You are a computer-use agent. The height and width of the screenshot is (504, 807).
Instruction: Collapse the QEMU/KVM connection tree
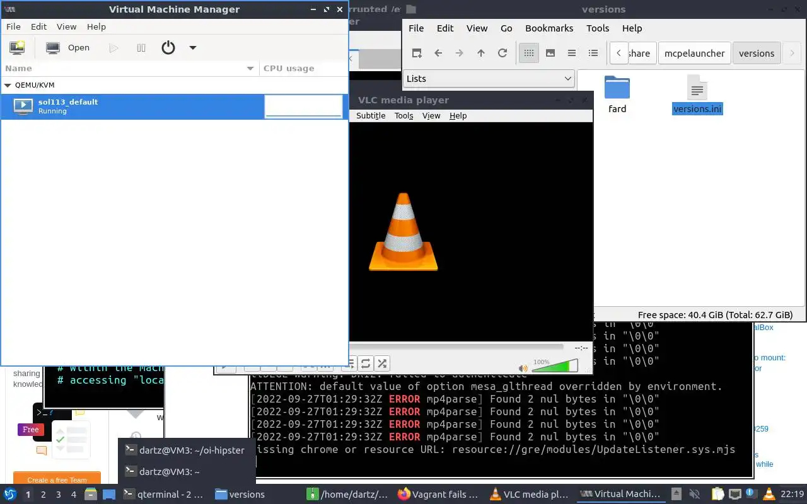(8, 84)
